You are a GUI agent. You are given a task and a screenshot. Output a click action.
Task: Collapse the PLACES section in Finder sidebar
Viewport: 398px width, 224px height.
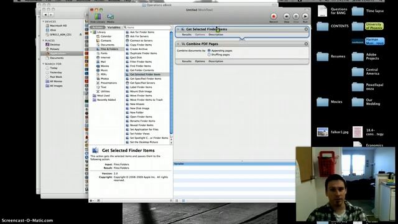pos(44,40)
